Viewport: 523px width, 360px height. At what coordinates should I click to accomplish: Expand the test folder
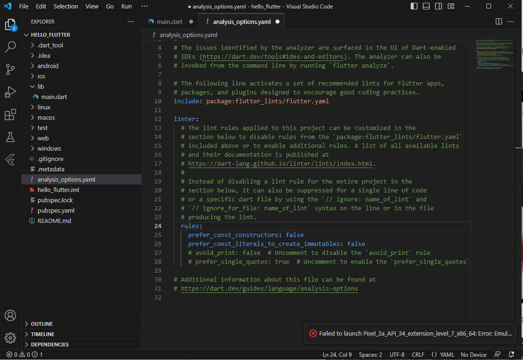click(32, 128)
